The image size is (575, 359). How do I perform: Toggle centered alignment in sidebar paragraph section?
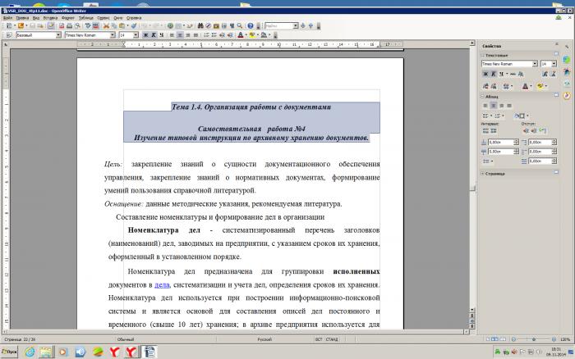click(x=493, y=106)
